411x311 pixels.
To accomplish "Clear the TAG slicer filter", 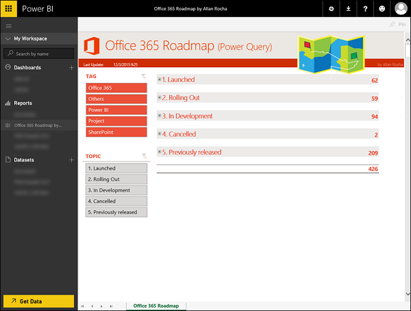I will [144, 77].
